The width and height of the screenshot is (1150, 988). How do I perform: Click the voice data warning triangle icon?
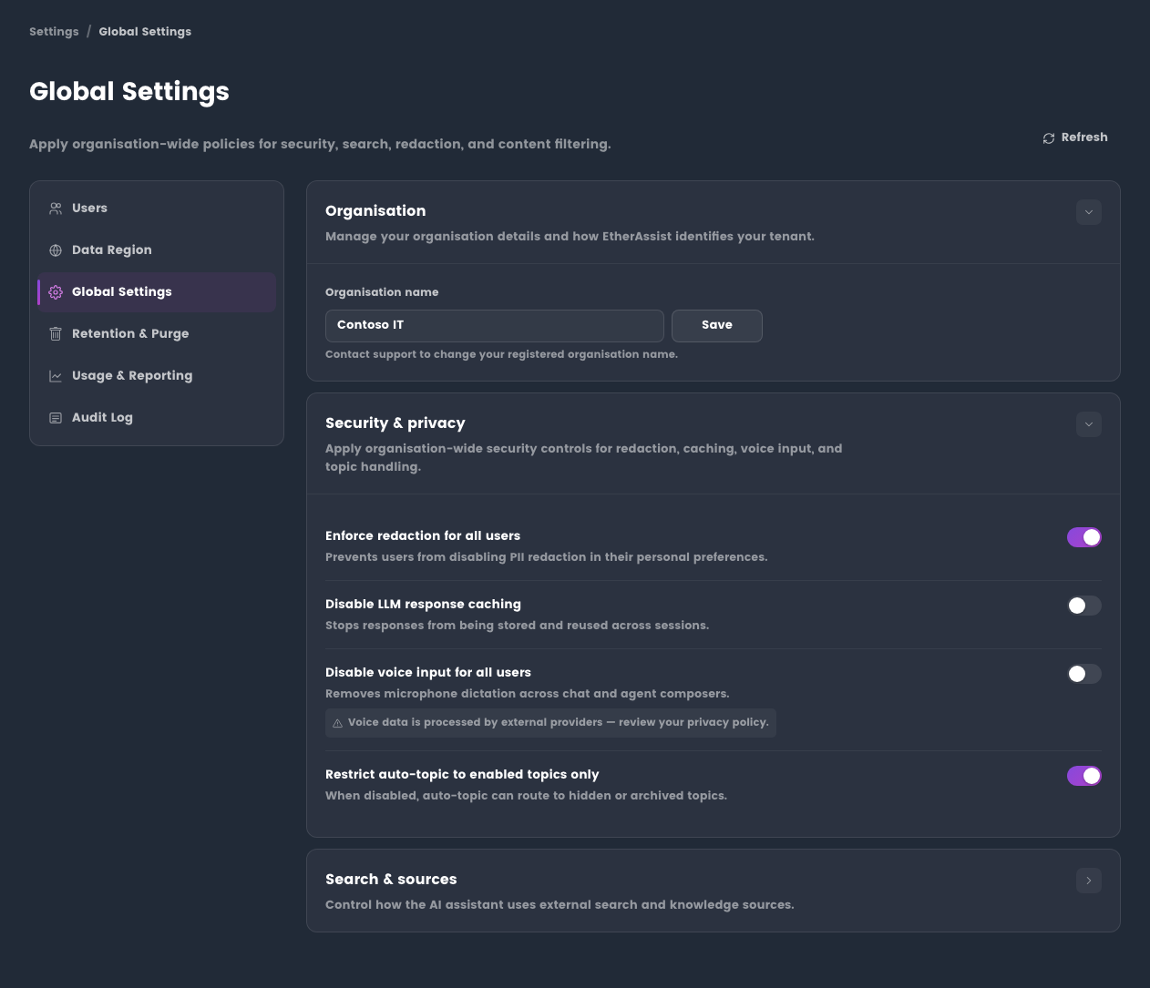coord(338,723)
